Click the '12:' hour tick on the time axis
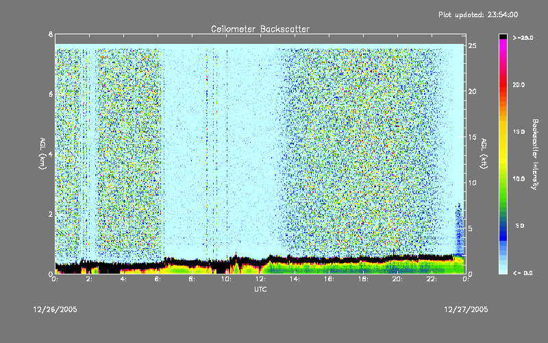 point(261,279)
